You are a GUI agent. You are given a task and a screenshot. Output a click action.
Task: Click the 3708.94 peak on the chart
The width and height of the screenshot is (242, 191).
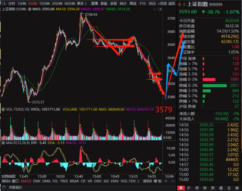coord(83,14)
